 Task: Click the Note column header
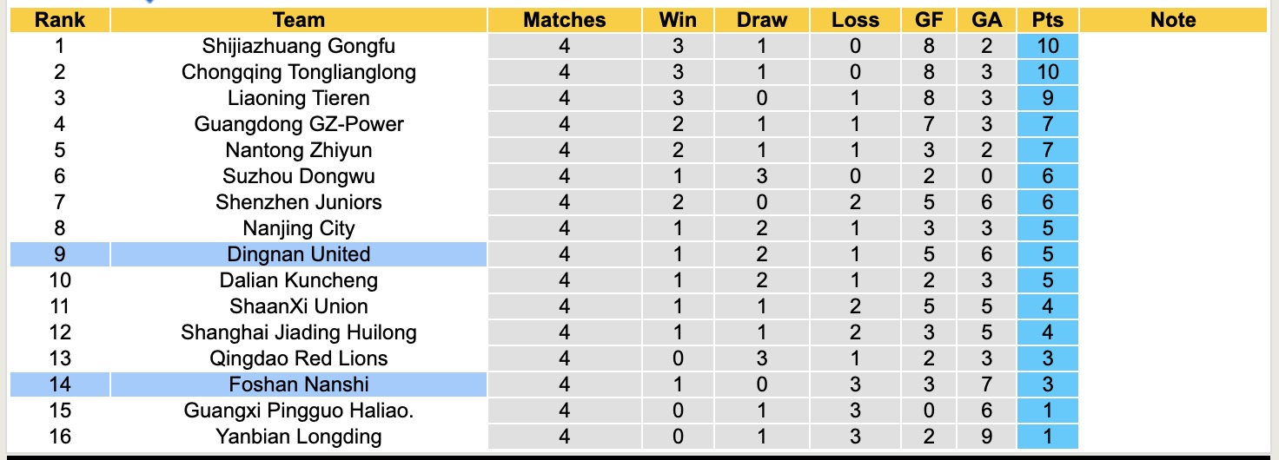[x=1173, y=20]
